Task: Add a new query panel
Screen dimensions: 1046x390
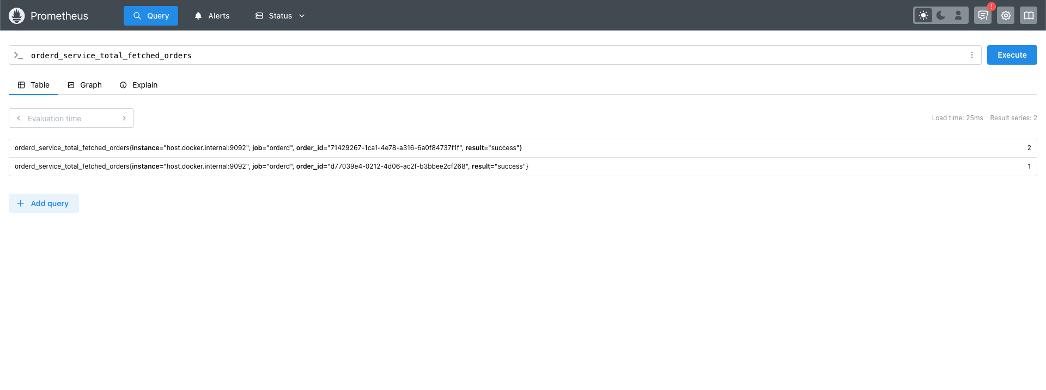Action: pos(44,203)
